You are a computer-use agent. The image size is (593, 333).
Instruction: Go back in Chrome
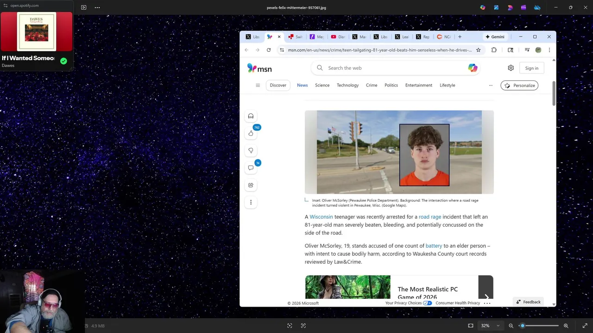coord(246,50)
